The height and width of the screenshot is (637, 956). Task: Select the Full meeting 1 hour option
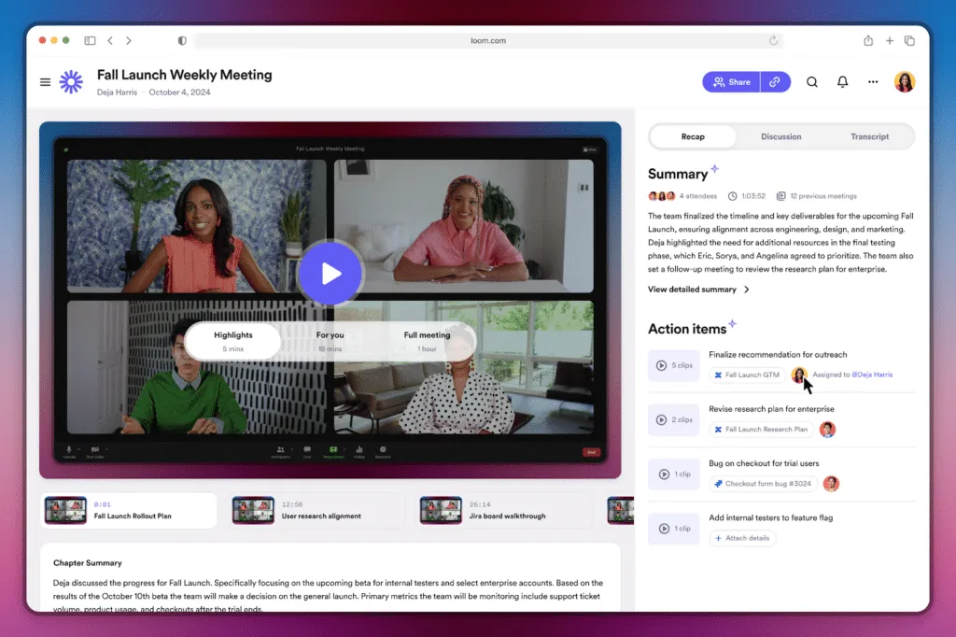[x=427, y=341]
